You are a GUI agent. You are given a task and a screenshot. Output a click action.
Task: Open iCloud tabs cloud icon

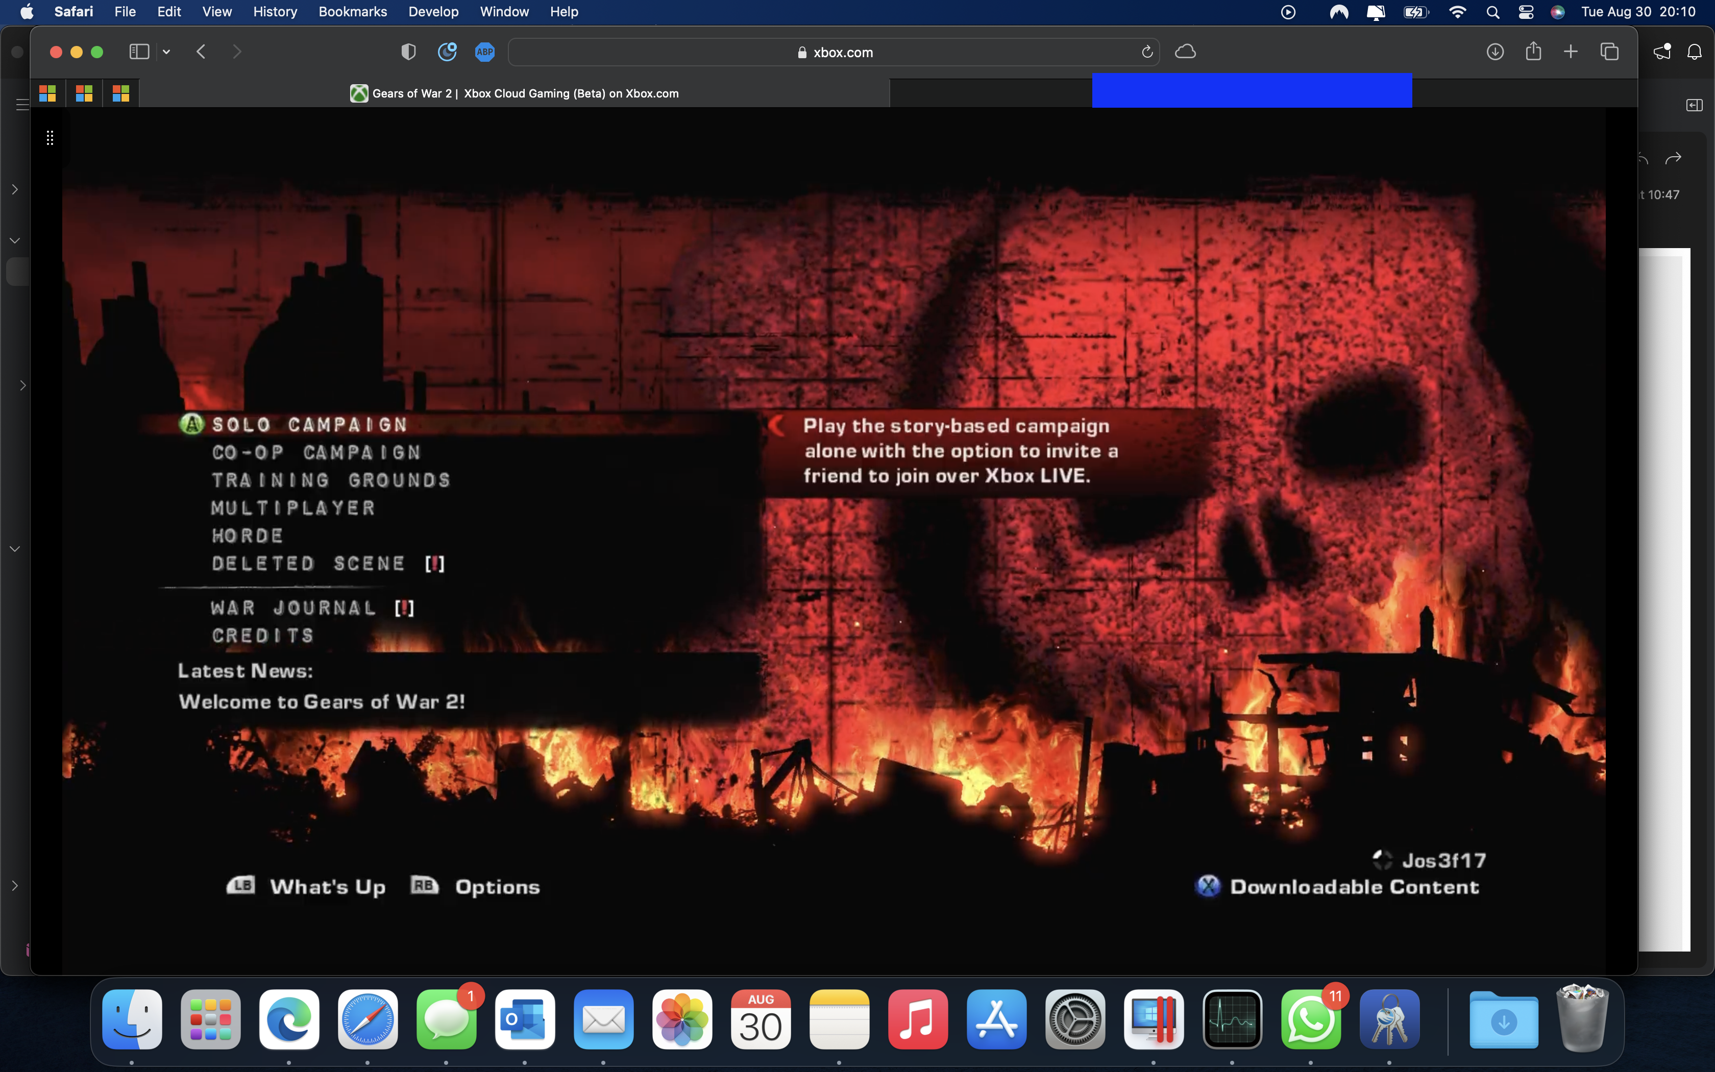point(1186,52)
